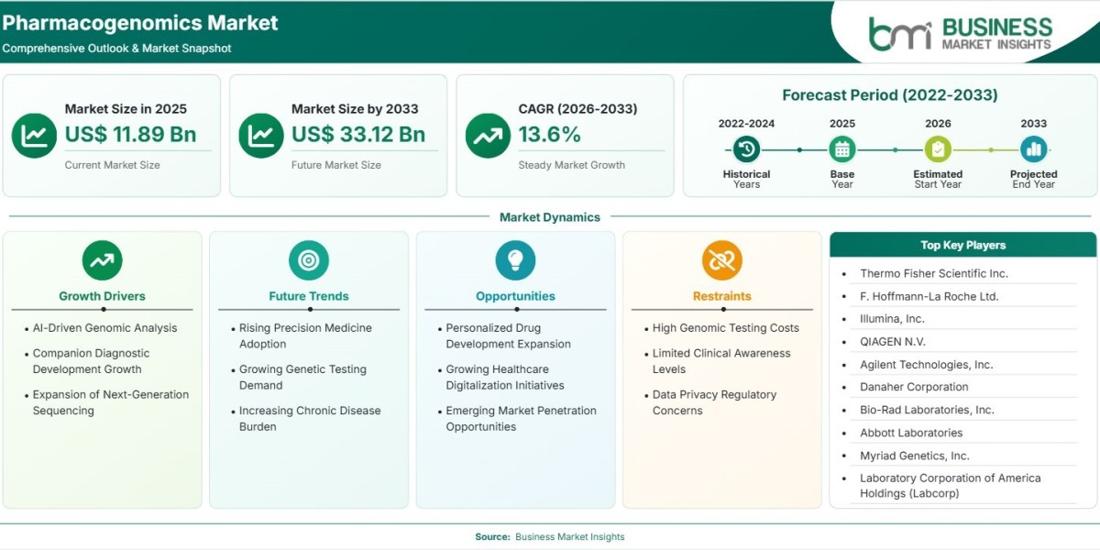Click the Future Trends target icon
Screen dimensions: 1100x550
pyautogui.click(x=309, y=260)
